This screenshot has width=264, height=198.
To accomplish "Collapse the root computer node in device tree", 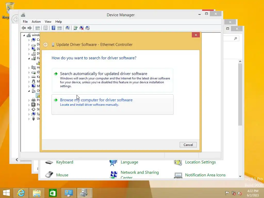I will 24,35.
